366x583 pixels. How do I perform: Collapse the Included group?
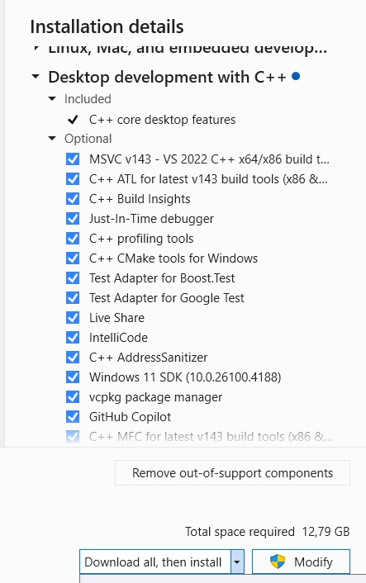52,99
